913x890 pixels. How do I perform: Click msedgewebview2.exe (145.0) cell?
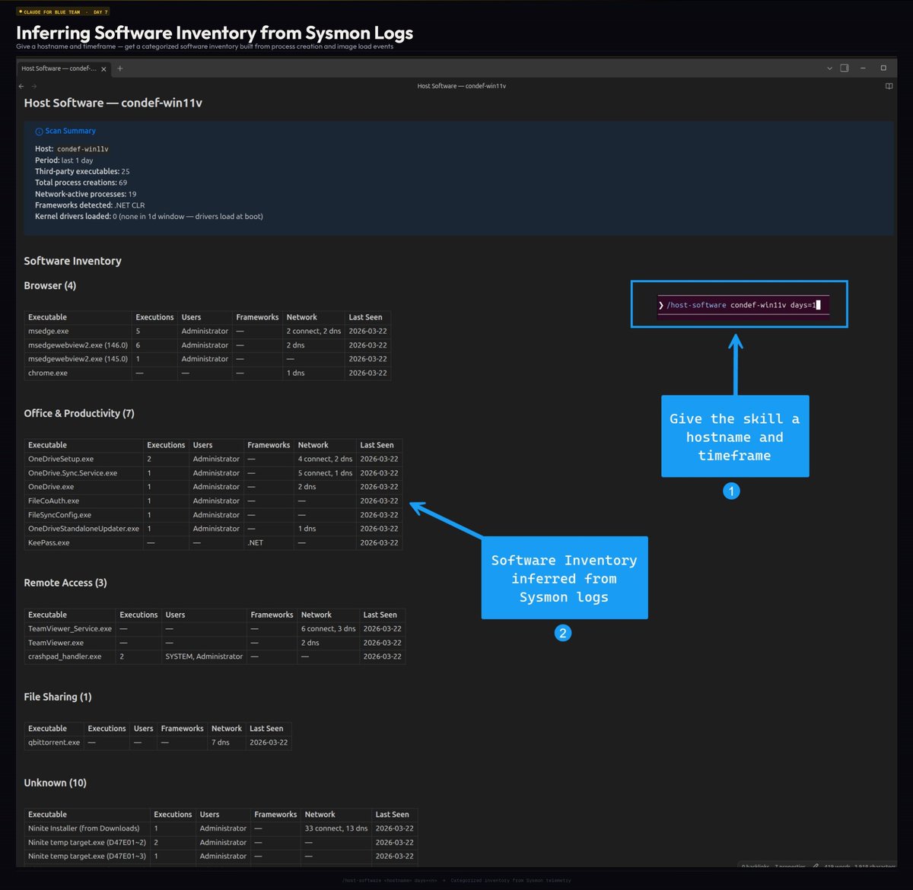[x=78, y=359]
